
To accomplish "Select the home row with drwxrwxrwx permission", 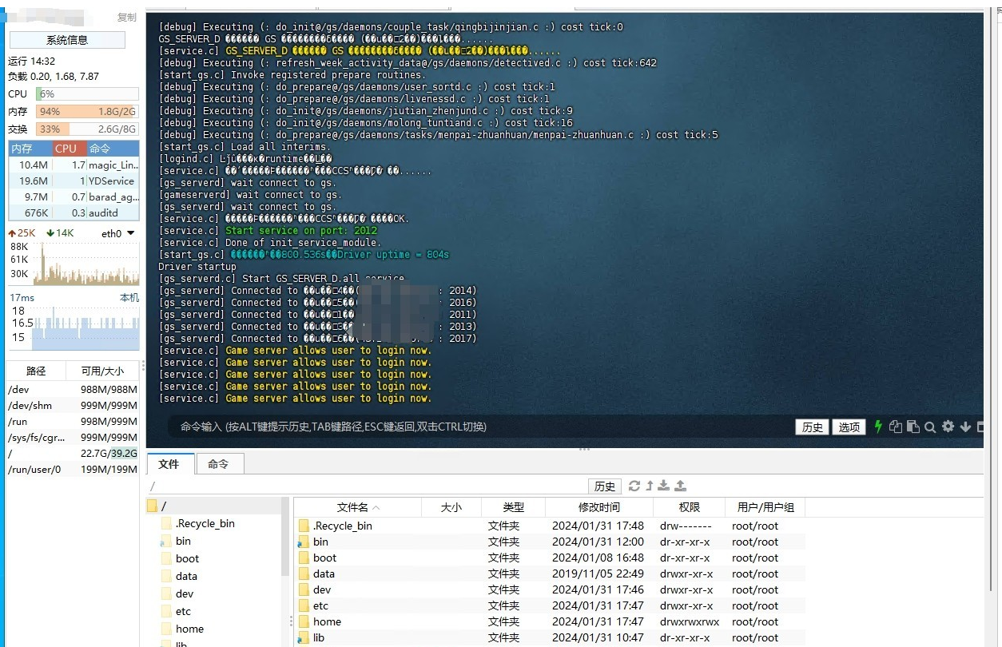I will point(550,621).
